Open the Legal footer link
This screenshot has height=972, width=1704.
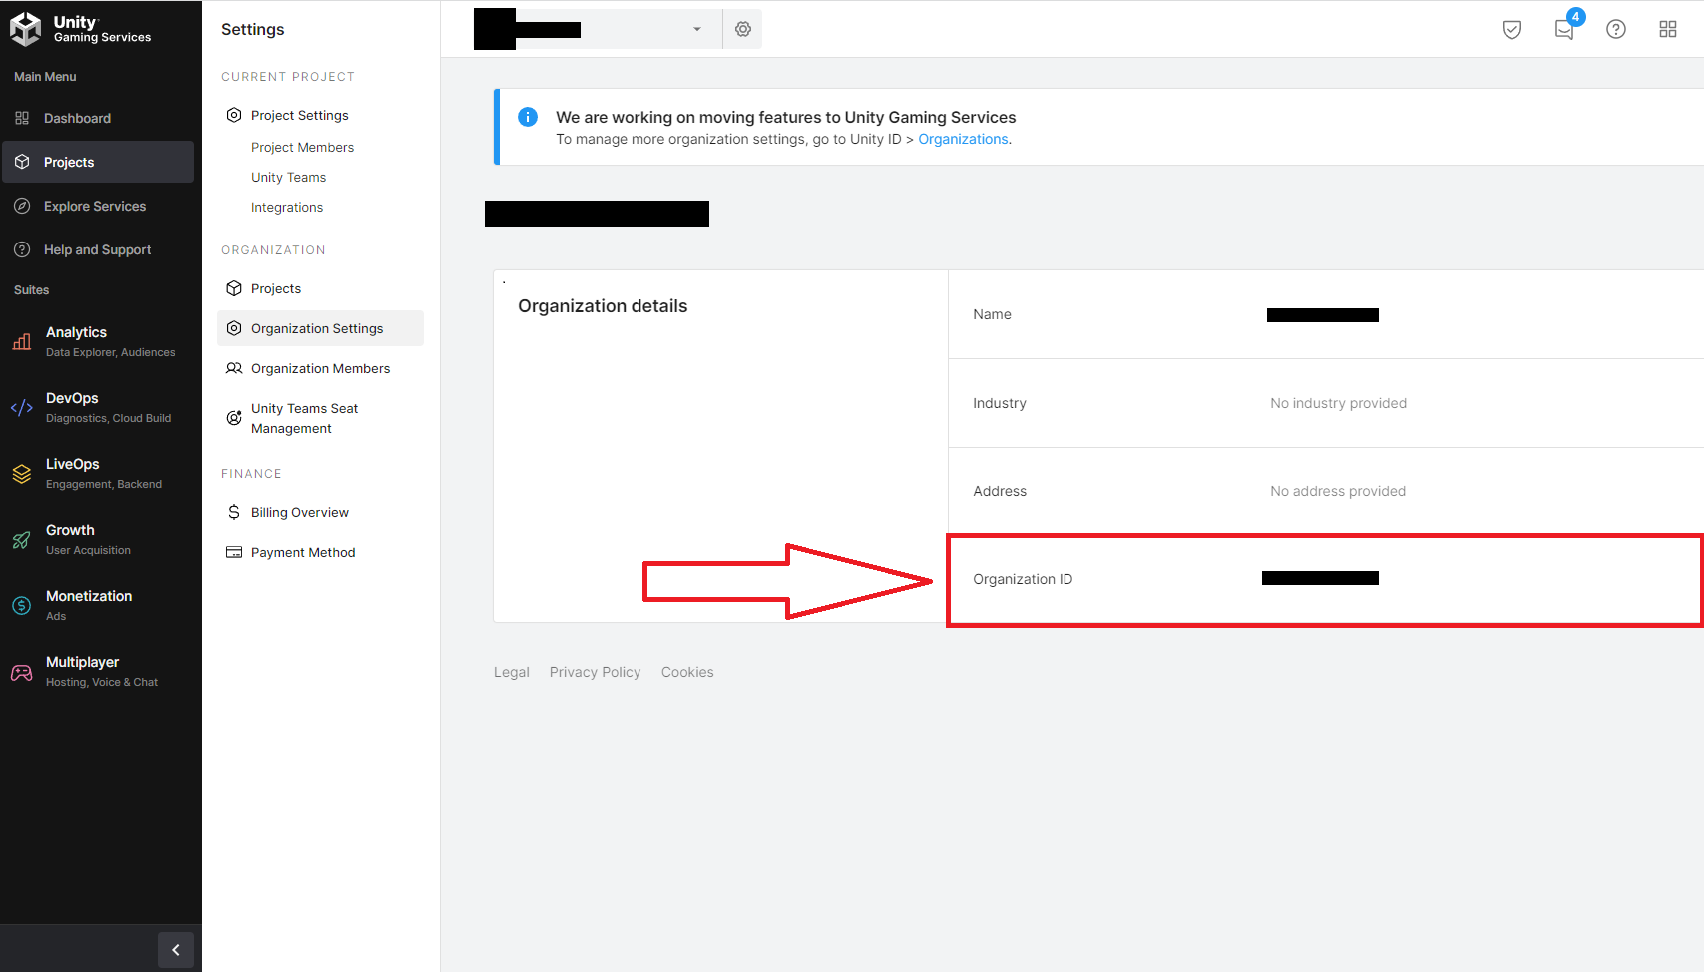click(x=512, y=672)
